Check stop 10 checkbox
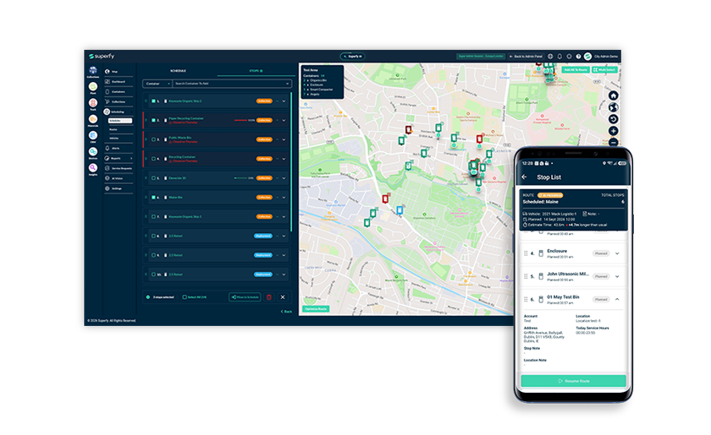The height and width of the screenshot is (435, 711). (153, 275)
